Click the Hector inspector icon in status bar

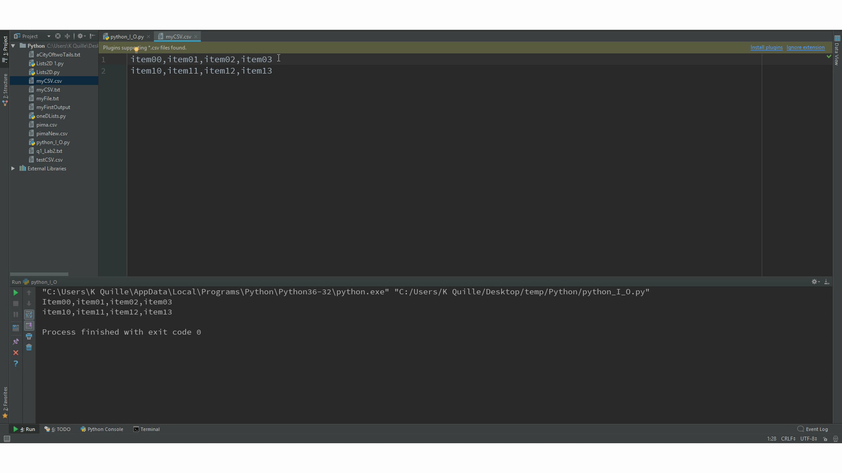point(836,439)
